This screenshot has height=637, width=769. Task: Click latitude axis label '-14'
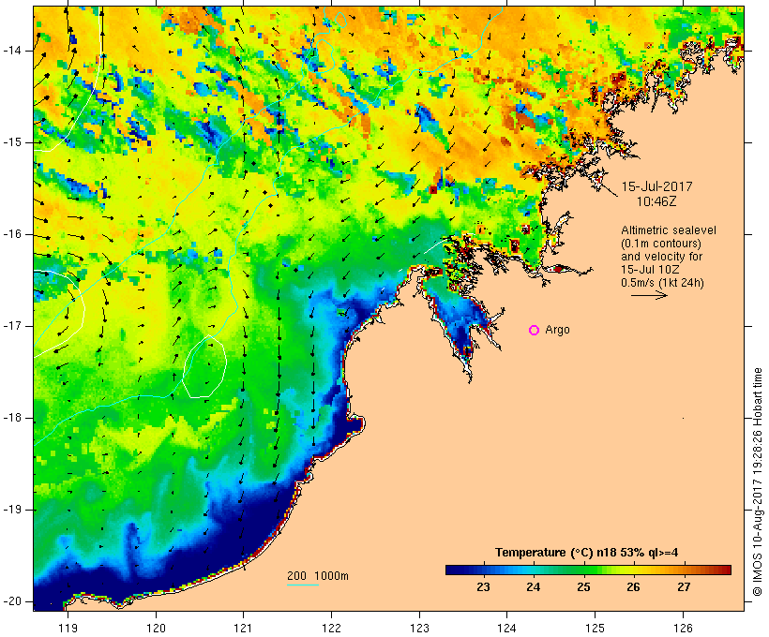coord(12,51)
